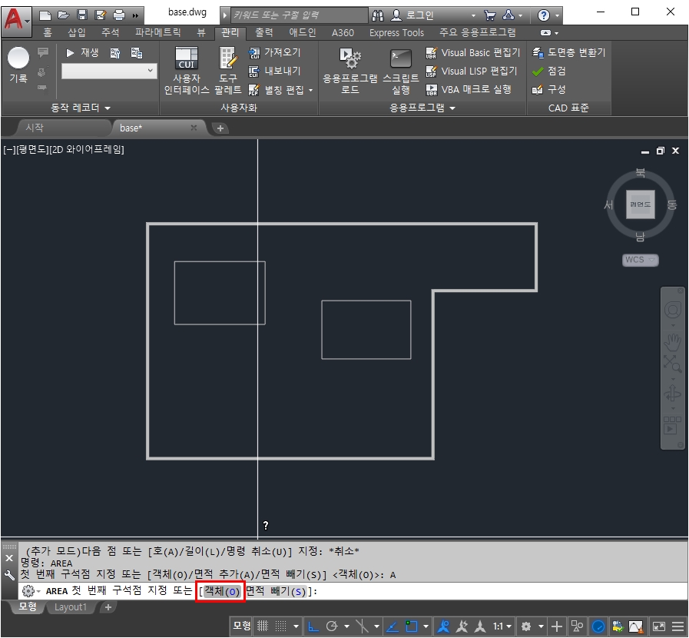This screenshot has width=689, height=638.
Task: Open the action macro combo box
Action: click(x=109, y=71)
